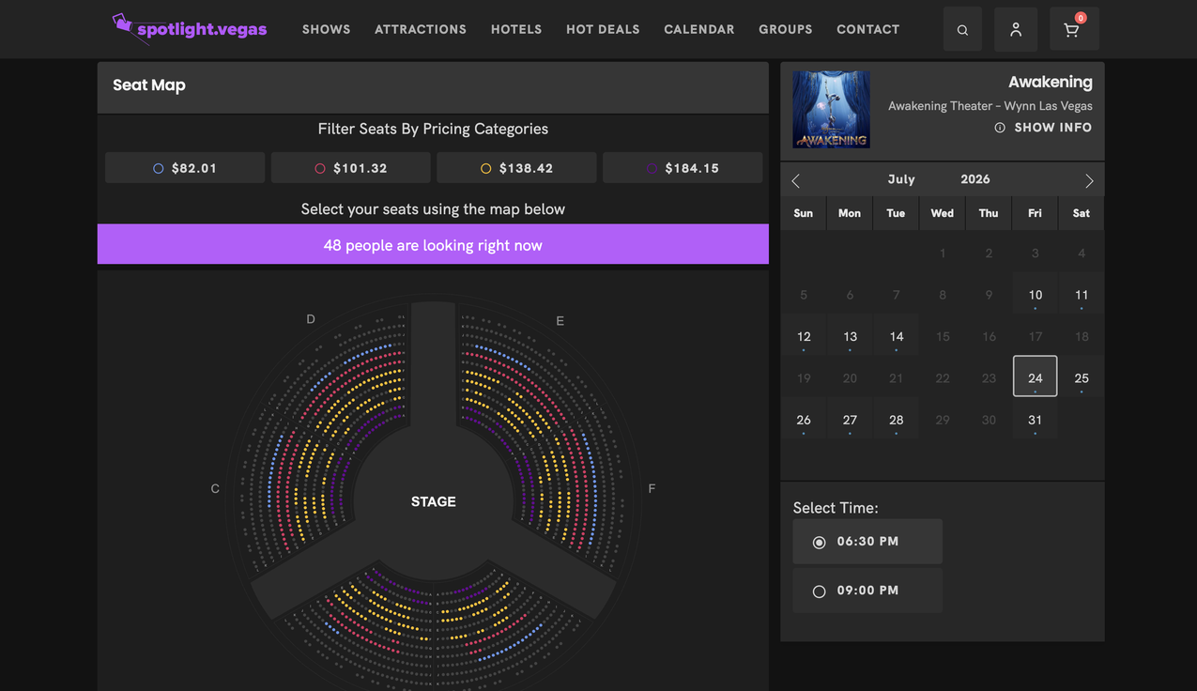Filter seats by $82.01 price
The height and width of the screenshot is (691, 1197).
185,168
